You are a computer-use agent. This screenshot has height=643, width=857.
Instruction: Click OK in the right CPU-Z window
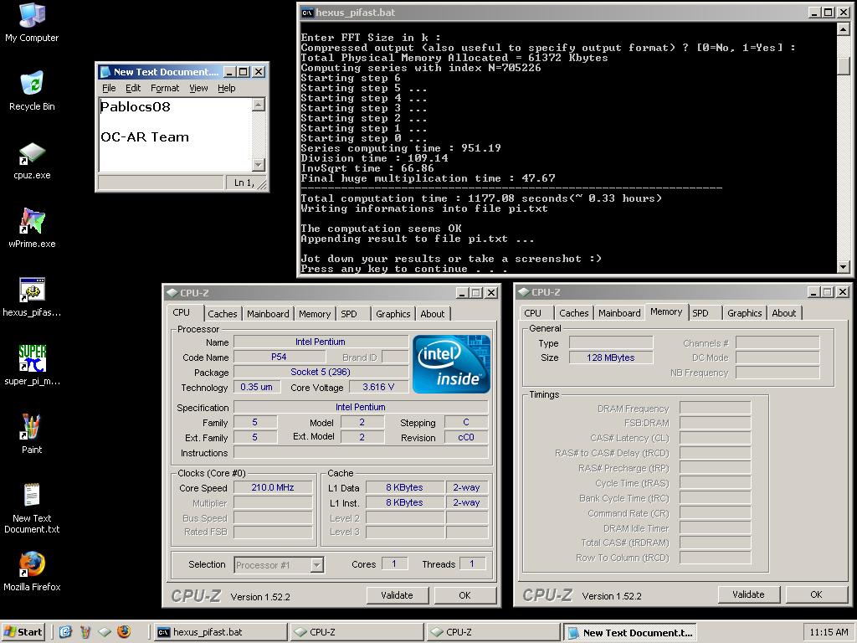(x=816, y=595)
